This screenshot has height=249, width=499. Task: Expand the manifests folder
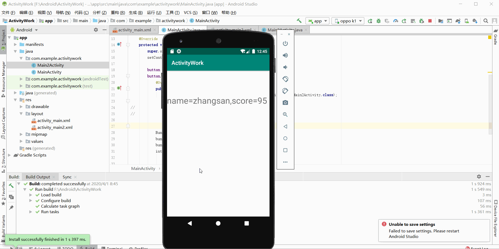click(x=15, y=45)
